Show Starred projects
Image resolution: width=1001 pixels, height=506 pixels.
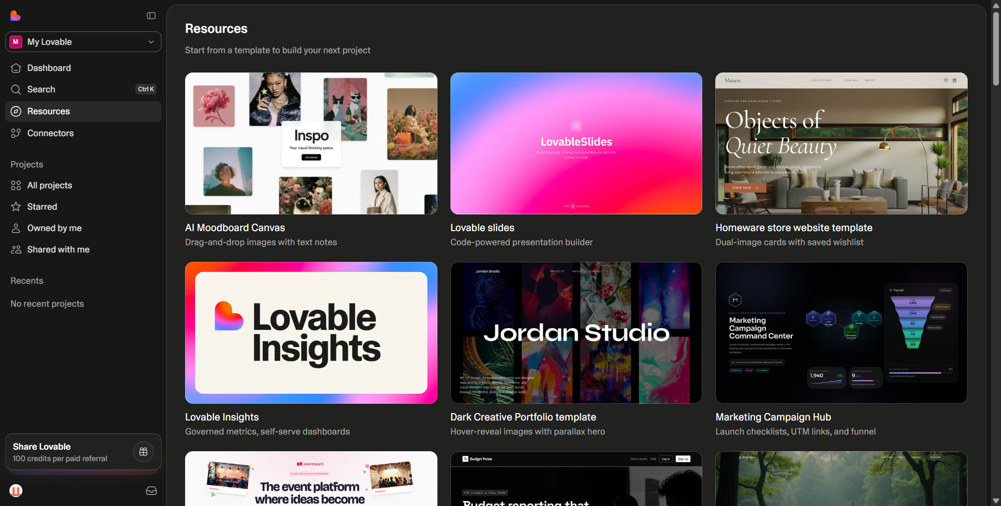pyautogui.click(x=83, y=207)
